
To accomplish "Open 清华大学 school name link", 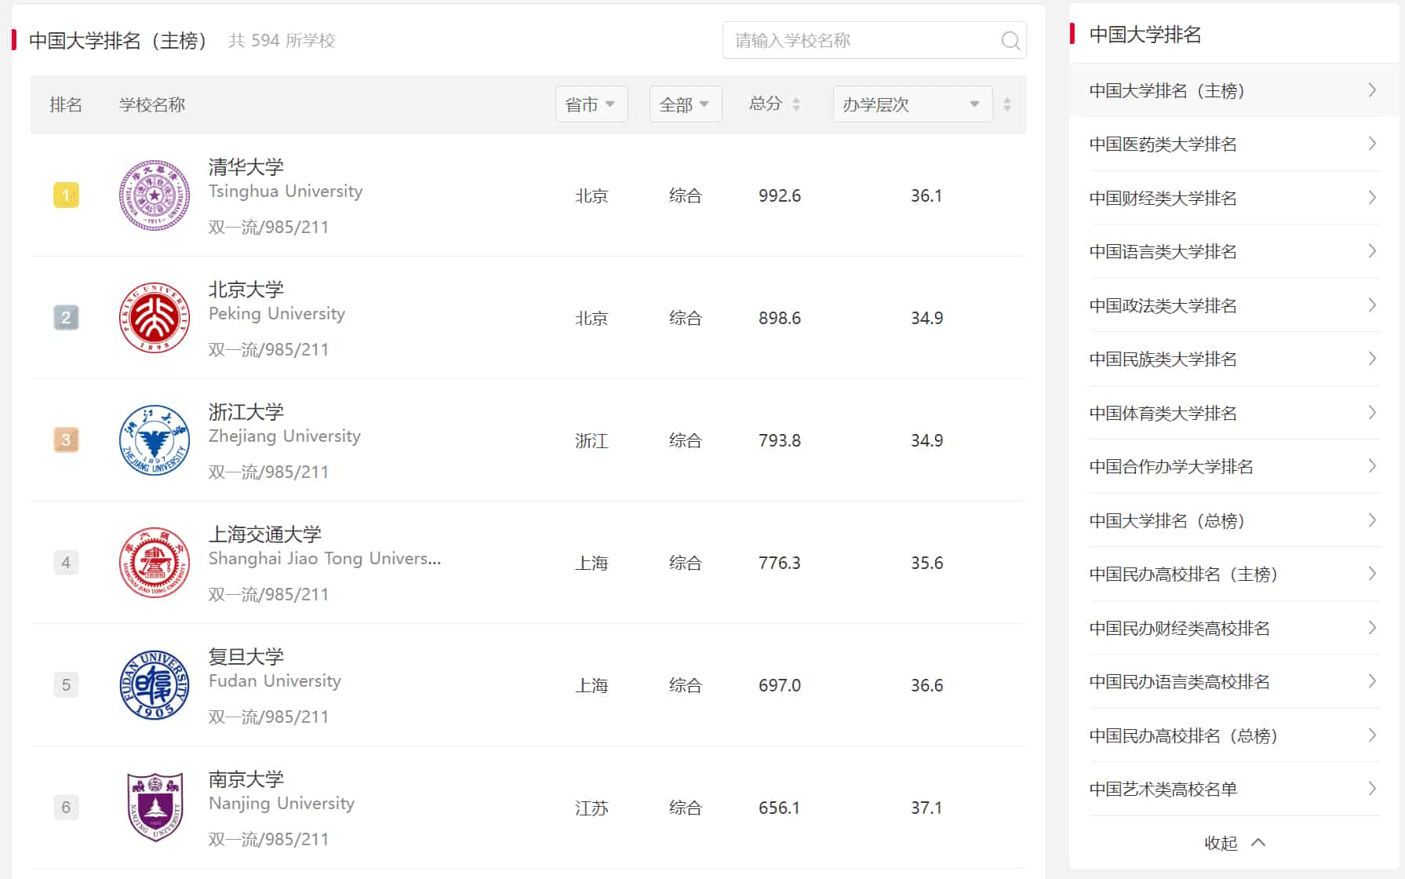I will 246,167.
